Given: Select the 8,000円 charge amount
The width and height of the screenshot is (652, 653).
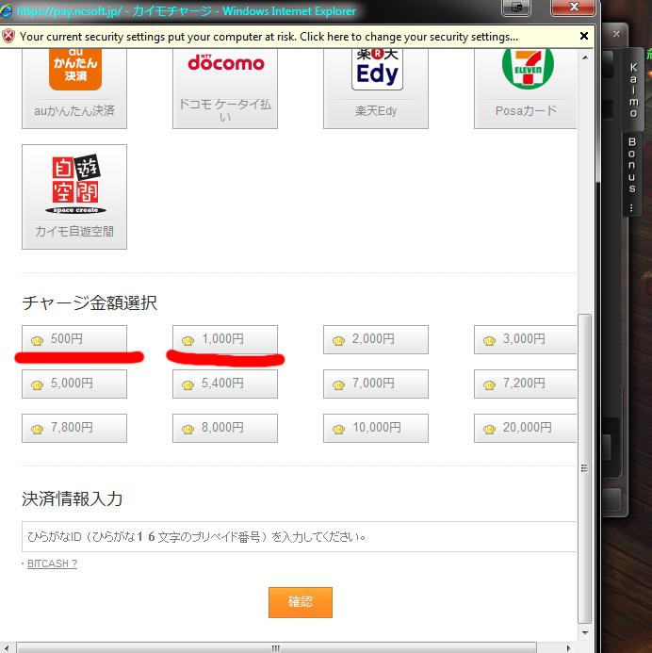Looking at the screenshot, I should point(225,428).
